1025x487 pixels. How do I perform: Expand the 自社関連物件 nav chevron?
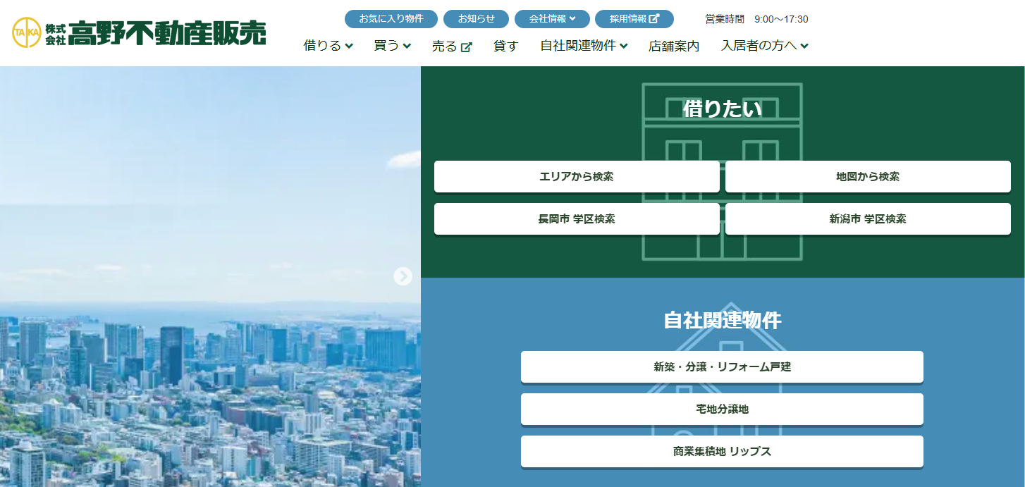[623, 47]
